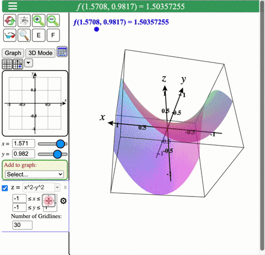
Task: Toggle the 3D axes box icon
Action: click(x=24, y=20)
